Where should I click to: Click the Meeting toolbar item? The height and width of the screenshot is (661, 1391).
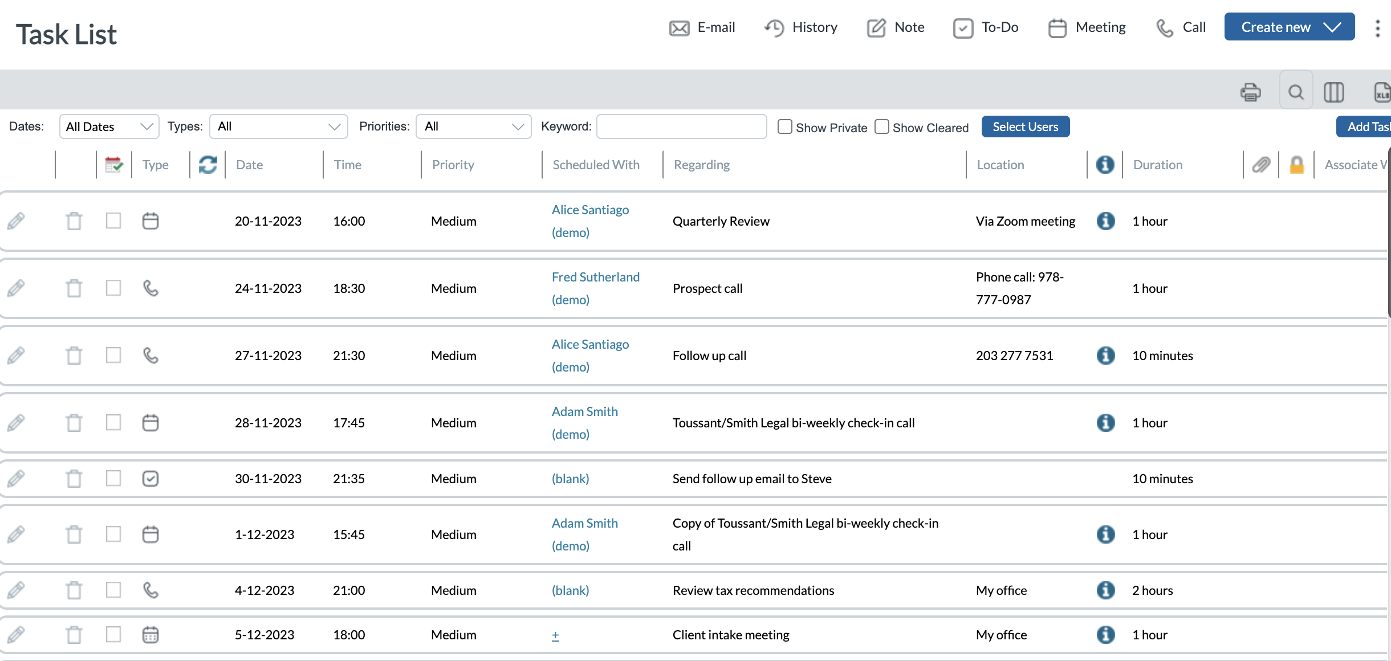(1087, 27)
